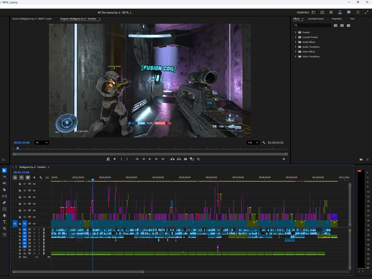
Task: Select the Selection tool in the toolbar
Action: pos(4,170)
